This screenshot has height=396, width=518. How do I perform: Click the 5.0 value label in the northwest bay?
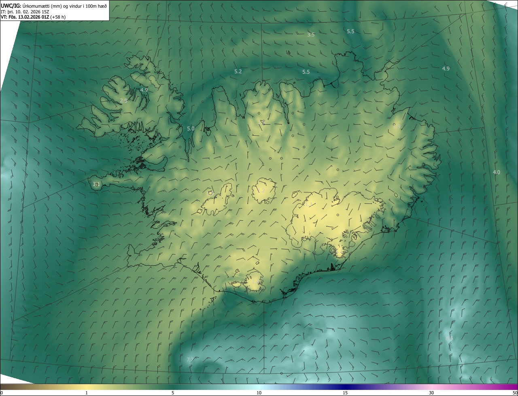191,128
